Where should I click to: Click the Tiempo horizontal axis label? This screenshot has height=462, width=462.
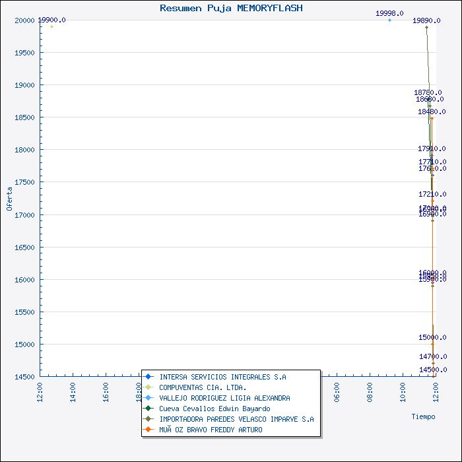pyautogui.click(x=423, y=416)
